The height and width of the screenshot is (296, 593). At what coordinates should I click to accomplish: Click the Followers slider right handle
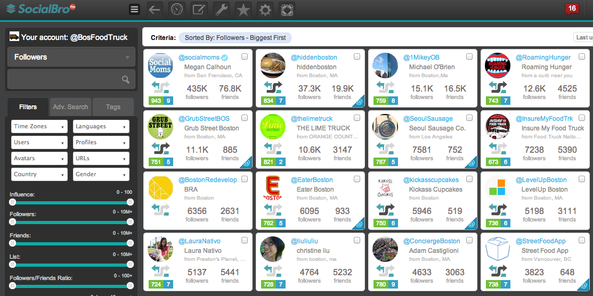130,222
